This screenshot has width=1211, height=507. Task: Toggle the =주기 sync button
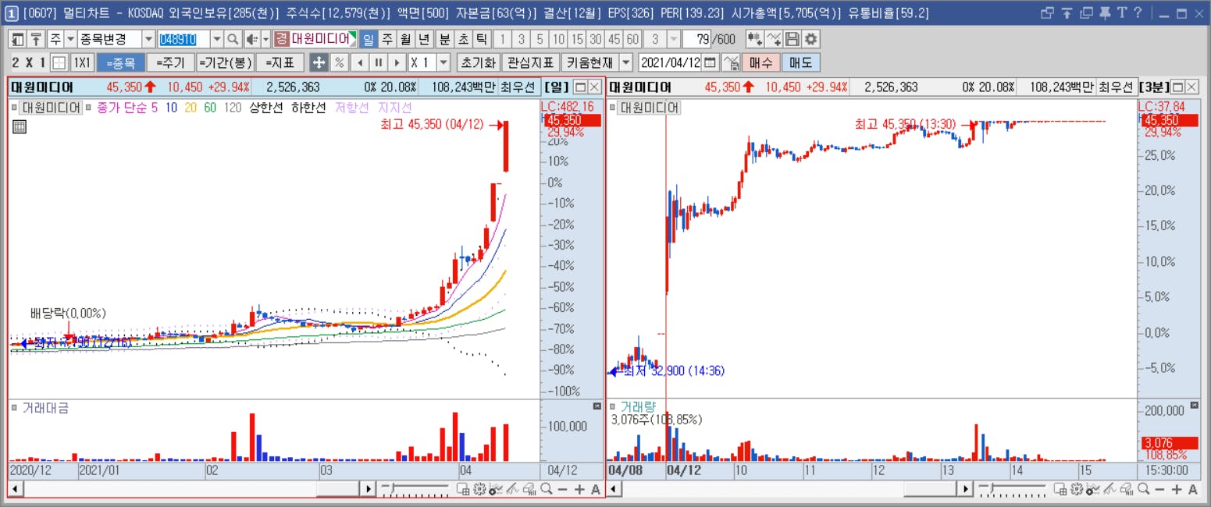(x=169, y=62)
